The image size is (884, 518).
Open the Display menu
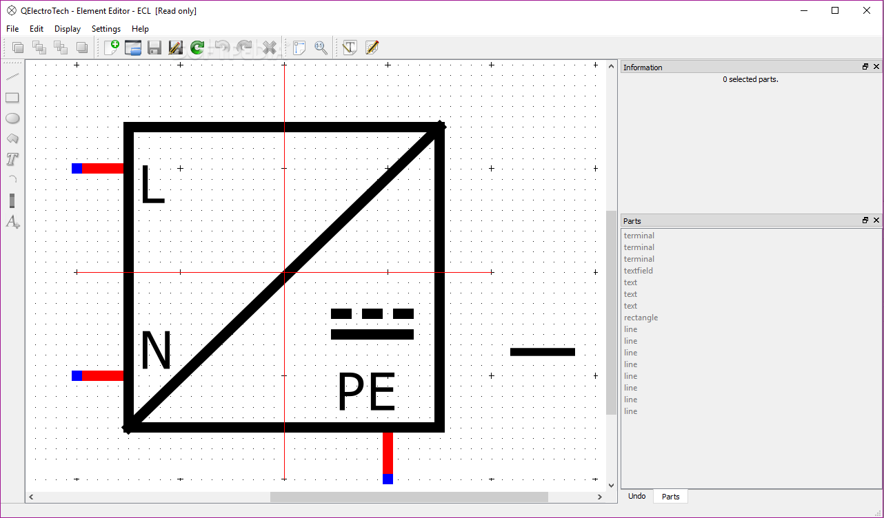68,29
